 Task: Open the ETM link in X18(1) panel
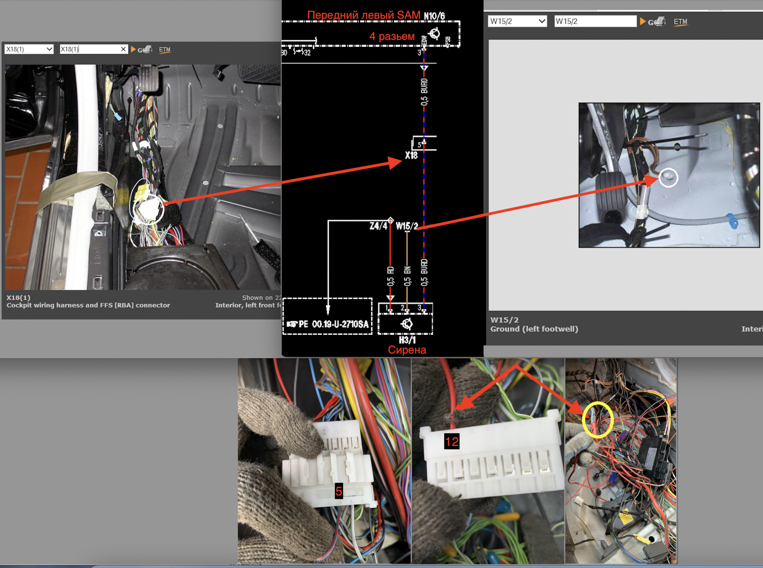[165, 50]
